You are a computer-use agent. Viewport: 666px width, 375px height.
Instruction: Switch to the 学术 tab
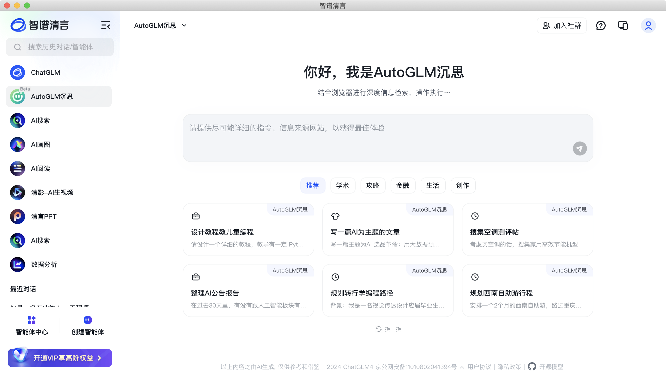(x=342, y=185)
